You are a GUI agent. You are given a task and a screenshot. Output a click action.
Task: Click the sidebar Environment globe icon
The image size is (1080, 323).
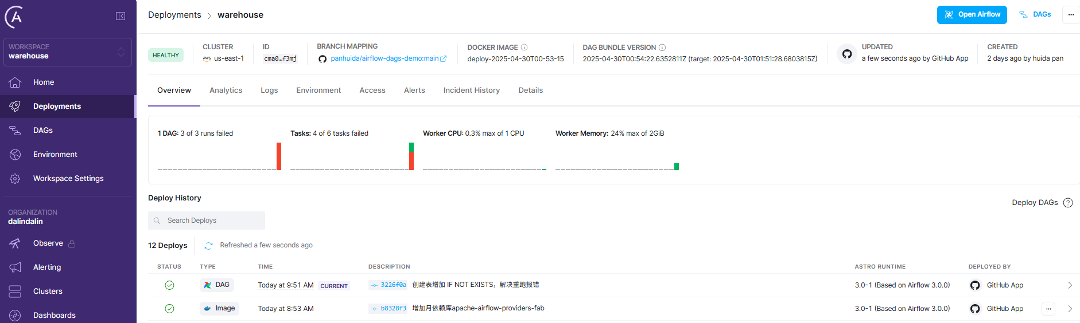[x=15, y=155]
